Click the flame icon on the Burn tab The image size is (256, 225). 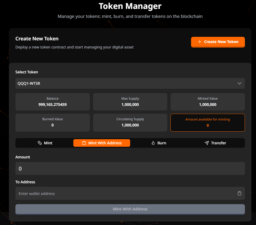pyautogui.click(x=153, y=143)
